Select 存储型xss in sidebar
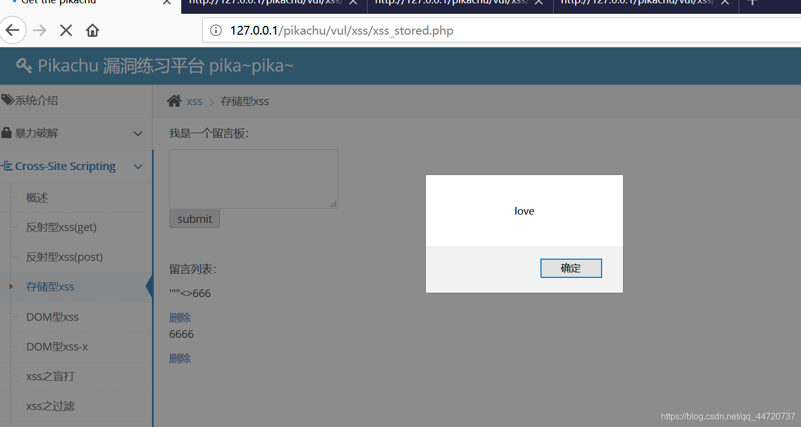The image size is (801, 427). tap(76, 287)
